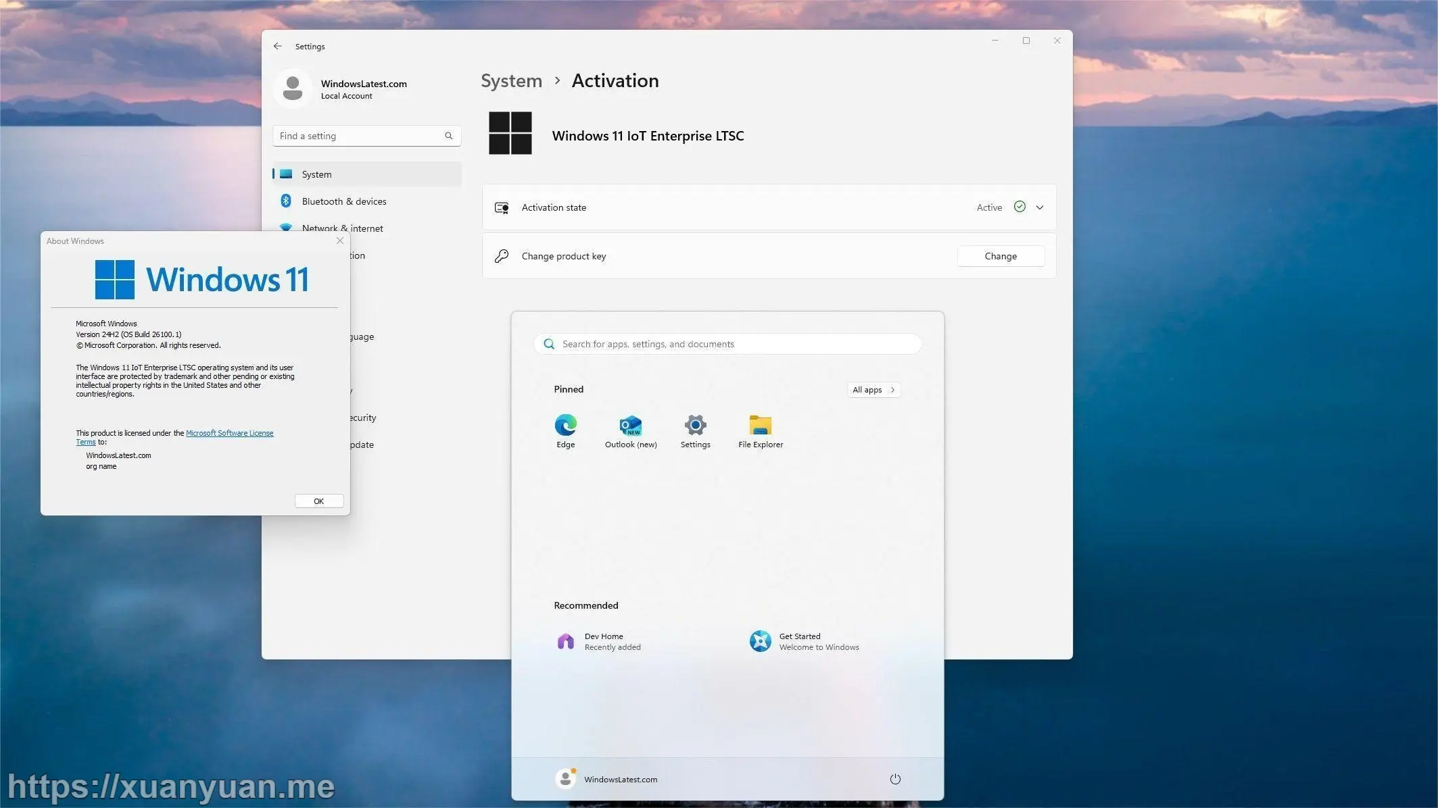
Task: Click the Activation state certificate icon
Action: pyautogui.click(x=502, y=207)
